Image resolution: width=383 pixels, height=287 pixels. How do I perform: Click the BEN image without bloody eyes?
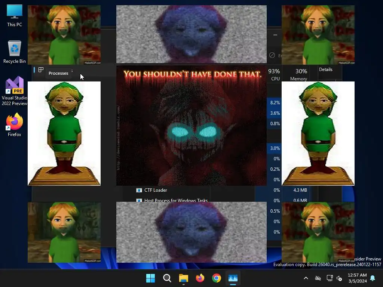64,232
